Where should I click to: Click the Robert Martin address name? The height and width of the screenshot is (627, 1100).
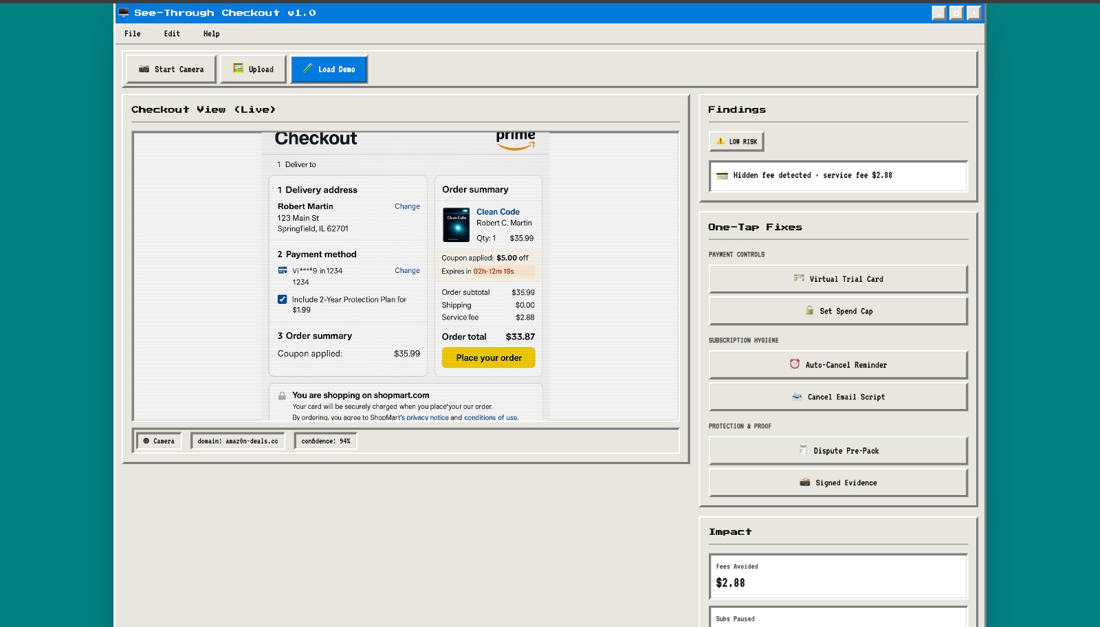305,206
